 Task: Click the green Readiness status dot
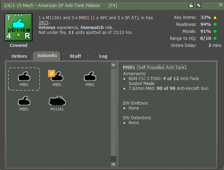[215, 24]
